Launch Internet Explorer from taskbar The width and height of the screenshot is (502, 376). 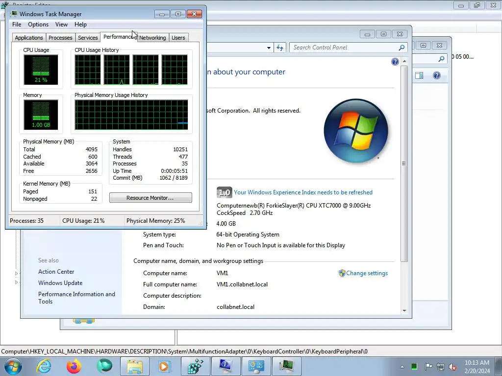pos(44,366)
